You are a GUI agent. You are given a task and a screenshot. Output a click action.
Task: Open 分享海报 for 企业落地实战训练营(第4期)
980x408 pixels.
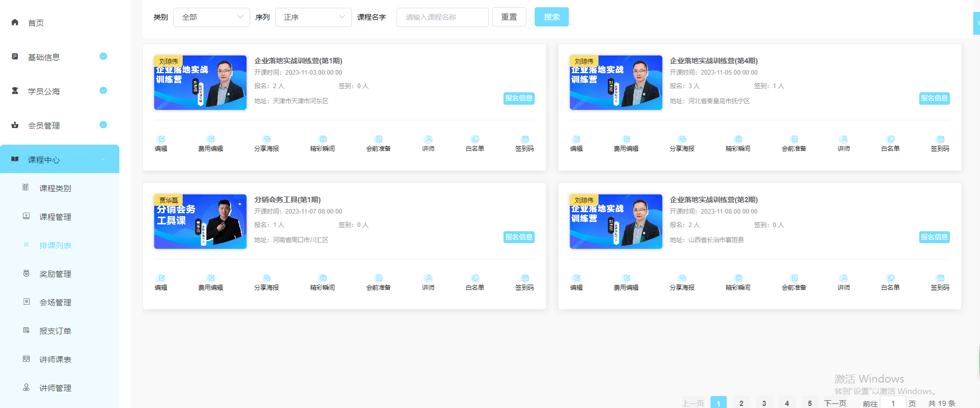(683, 144)
